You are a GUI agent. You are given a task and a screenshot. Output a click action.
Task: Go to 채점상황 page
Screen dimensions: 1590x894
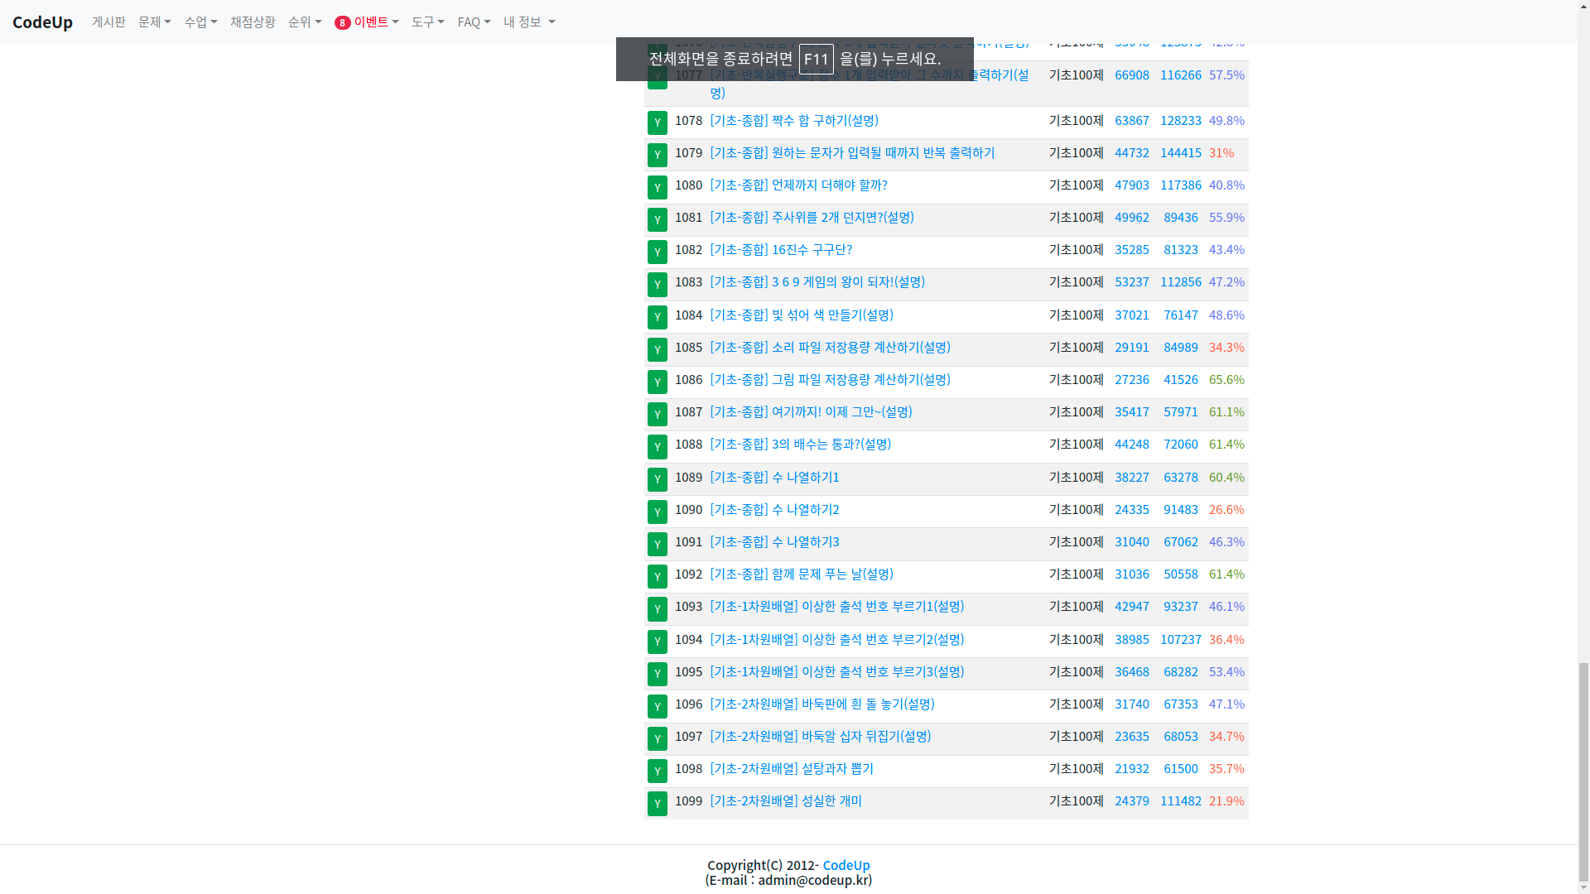point(253,22)
